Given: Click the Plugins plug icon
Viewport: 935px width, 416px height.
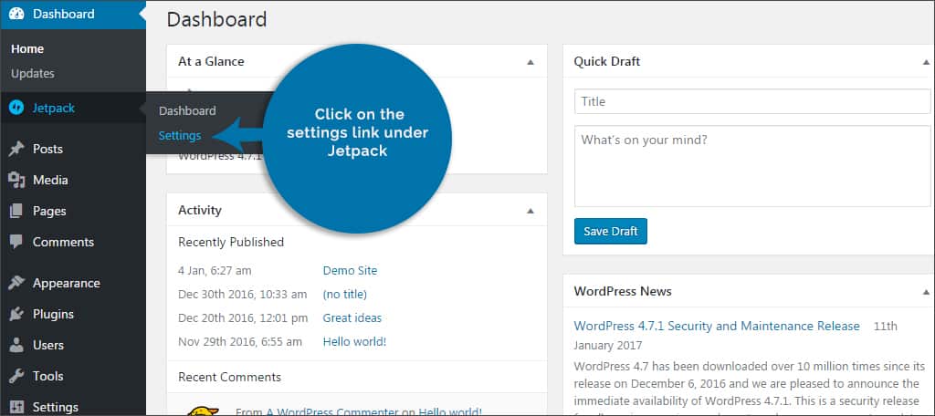Looking at the screenshot, I should pyautogui.click(x=16, y=314).
